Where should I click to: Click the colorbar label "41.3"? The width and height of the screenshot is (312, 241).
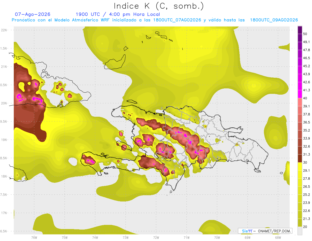point(307,90)
